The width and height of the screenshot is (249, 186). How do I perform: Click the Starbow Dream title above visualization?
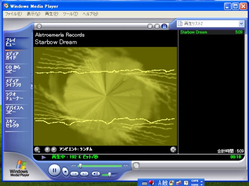56,42
